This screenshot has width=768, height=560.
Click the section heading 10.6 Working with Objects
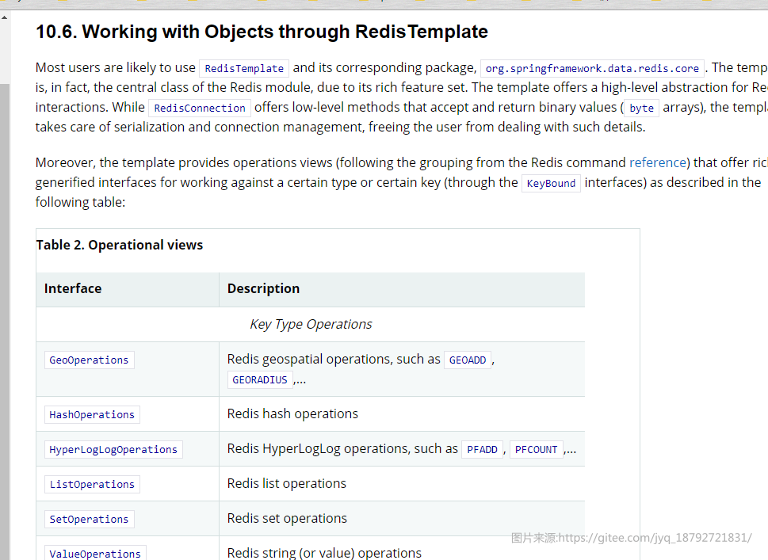[262, 32]
